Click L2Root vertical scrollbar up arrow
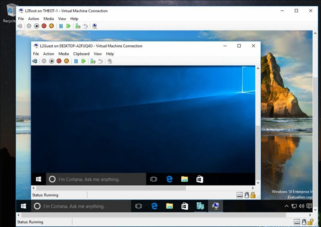The width and height of the screenshot is (321, 227). tap(315, 33)
